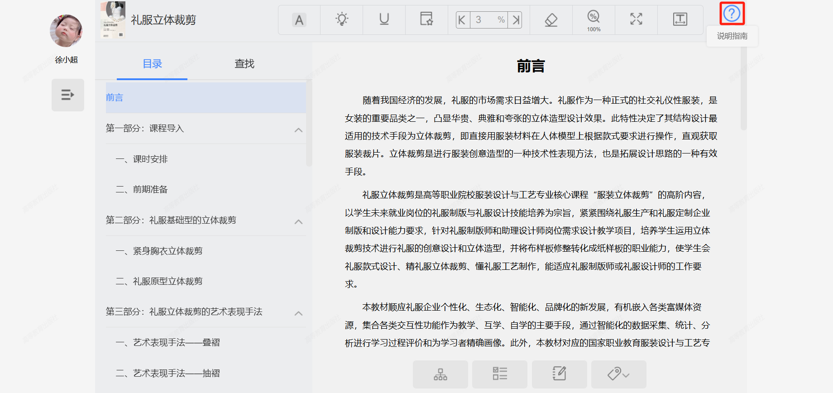Viewport: 833px width, 393px height.
Task: Click the book title 礼服立体裁剪
Action: 163,20
